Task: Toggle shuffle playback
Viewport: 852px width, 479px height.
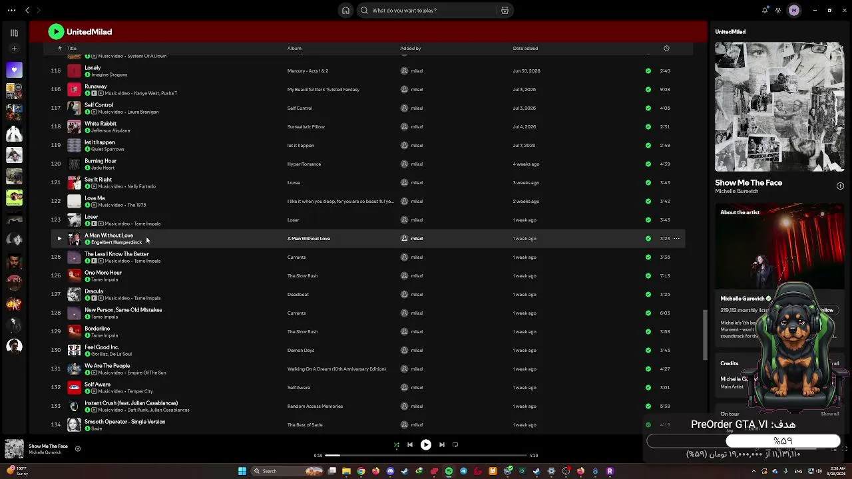Action: [x=397, y=445]
